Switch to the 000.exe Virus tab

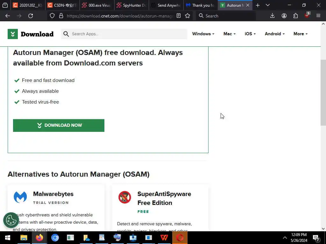97,5
